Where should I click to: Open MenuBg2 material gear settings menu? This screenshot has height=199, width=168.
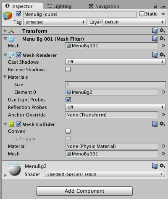coord(163,166)
